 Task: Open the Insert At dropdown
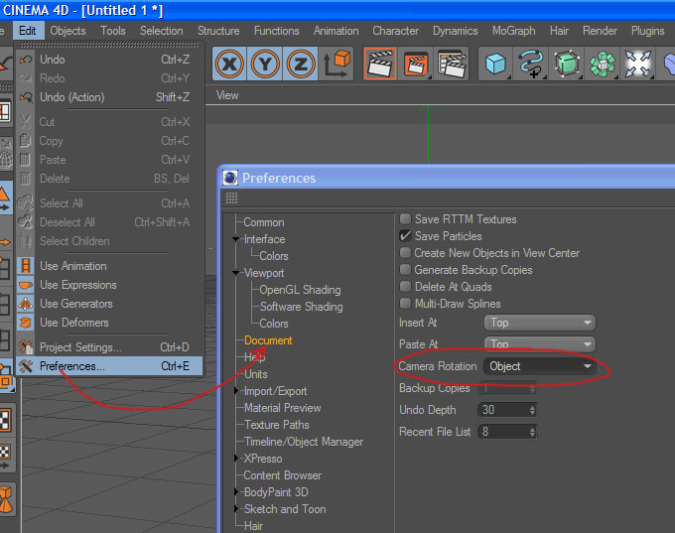pos(539,323)
